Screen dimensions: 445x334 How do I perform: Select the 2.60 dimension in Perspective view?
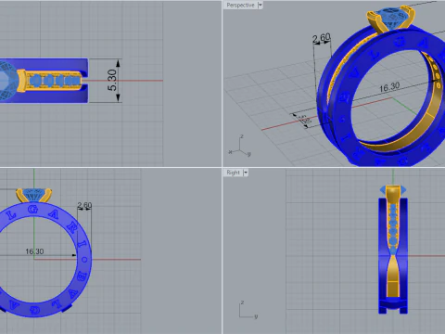(x=322, y=38)
